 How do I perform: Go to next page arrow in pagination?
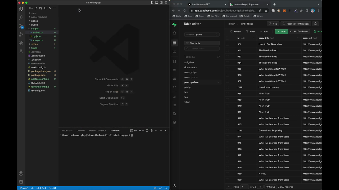pos(260,187)
